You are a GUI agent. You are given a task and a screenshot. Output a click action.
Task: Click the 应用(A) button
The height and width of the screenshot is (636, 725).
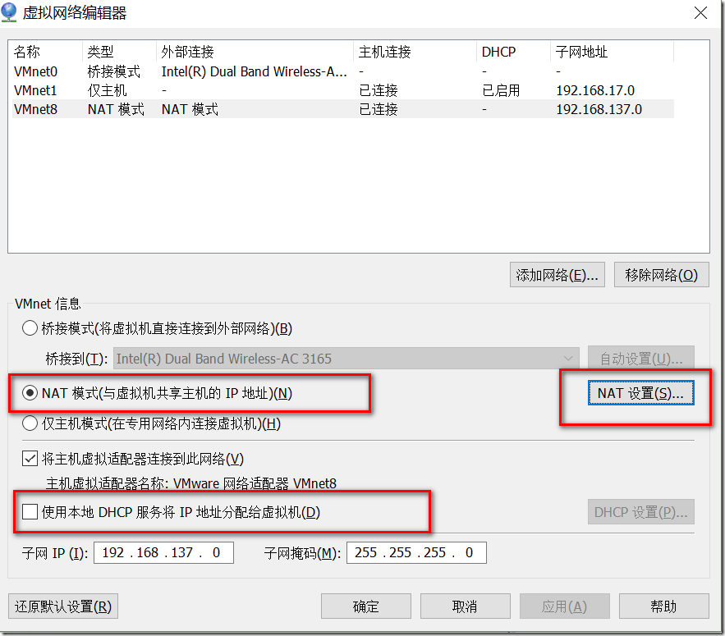(564, 606)
